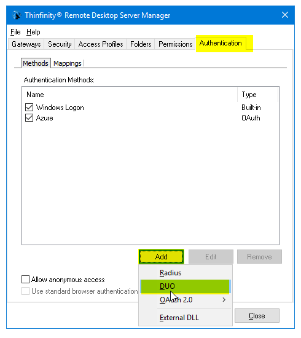Select the Azure row name

coord(44,118)
